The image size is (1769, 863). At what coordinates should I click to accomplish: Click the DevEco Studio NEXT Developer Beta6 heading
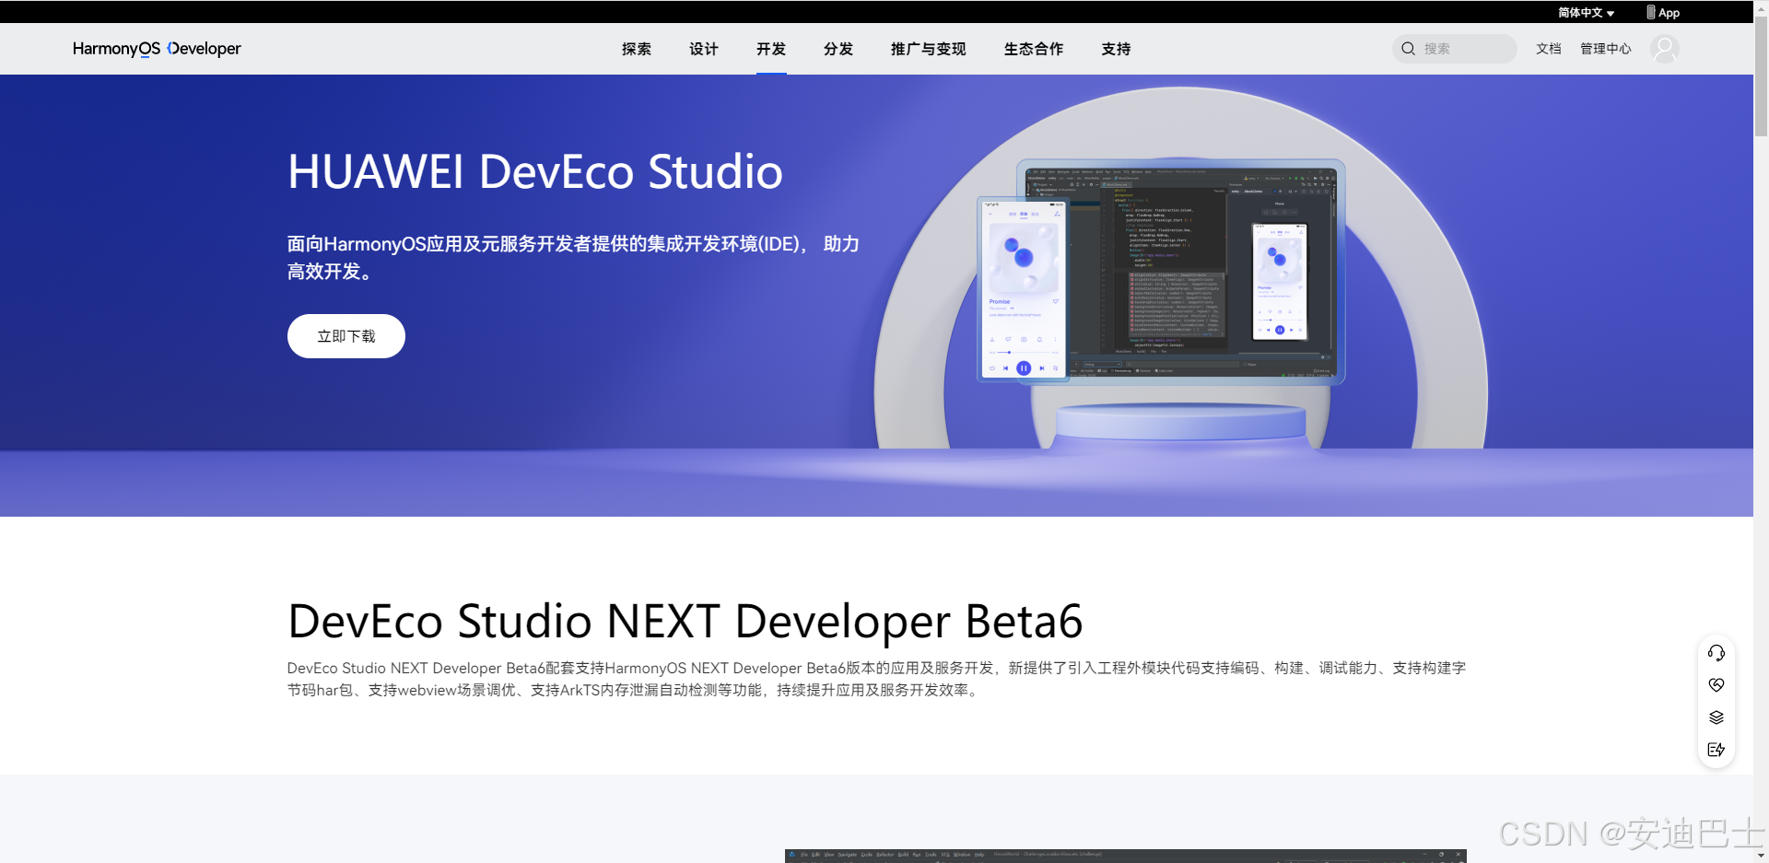pos(685,621)
